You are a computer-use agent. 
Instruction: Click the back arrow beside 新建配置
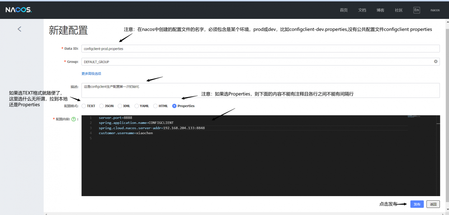(19, 29)
